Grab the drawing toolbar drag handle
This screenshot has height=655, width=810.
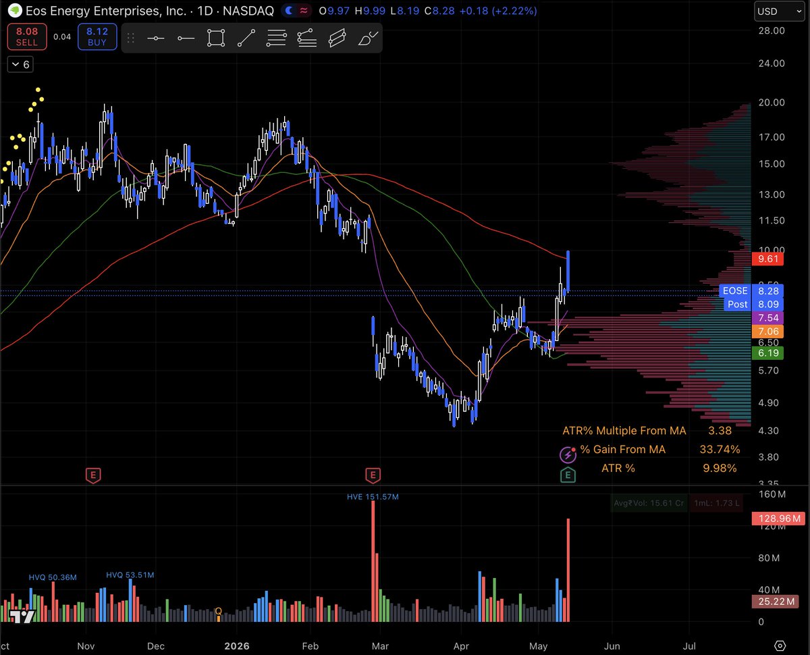[131, 38]
